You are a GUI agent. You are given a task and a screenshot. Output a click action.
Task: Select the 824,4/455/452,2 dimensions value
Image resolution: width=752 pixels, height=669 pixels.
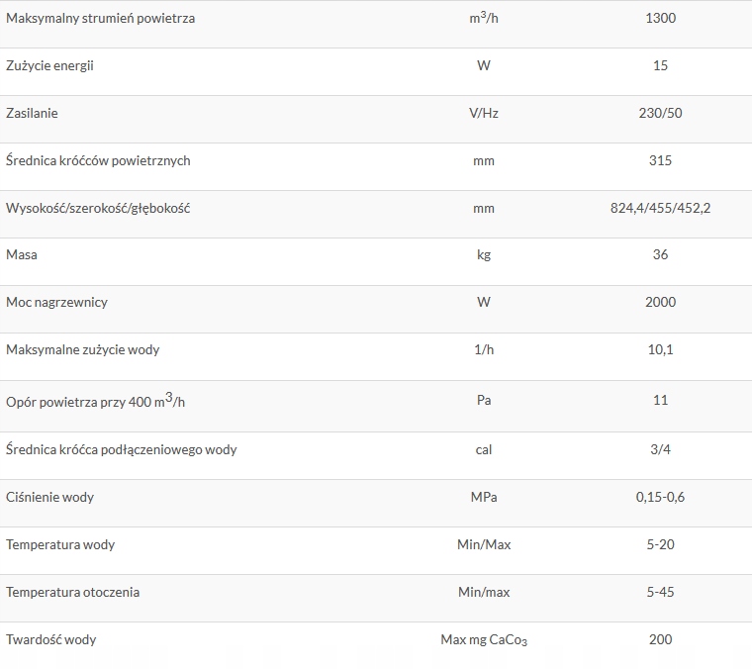tap(660, 208)
